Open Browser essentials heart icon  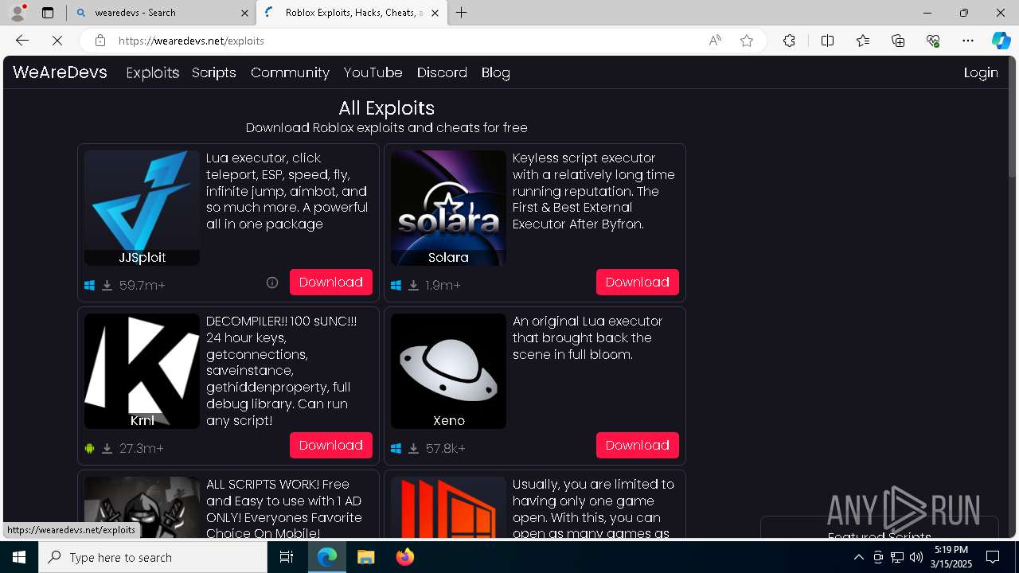click(x=933, y=41)
